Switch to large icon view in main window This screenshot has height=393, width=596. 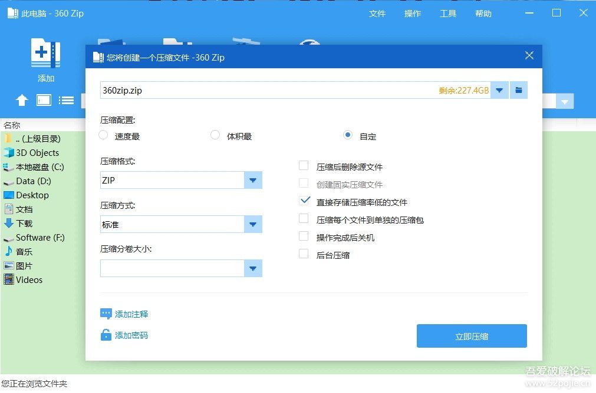[44, 100]
